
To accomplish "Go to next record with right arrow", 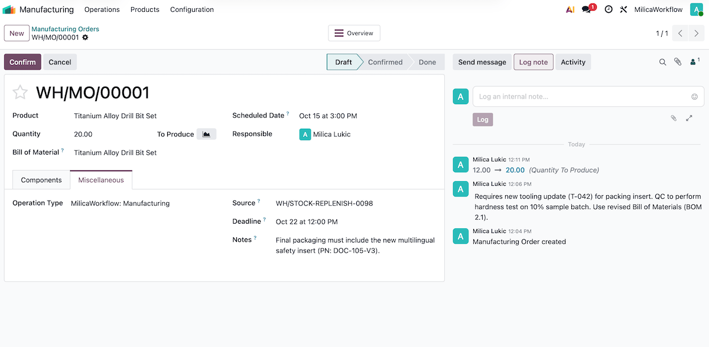I will [697, 33].
